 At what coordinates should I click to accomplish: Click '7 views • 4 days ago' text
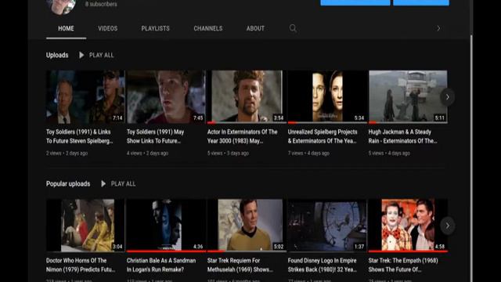point(308,154)
